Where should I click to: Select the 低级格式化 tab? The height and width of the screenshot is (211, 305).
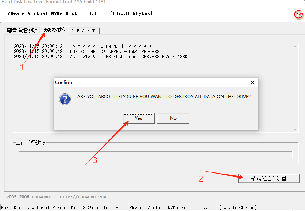tap(55, 30)
